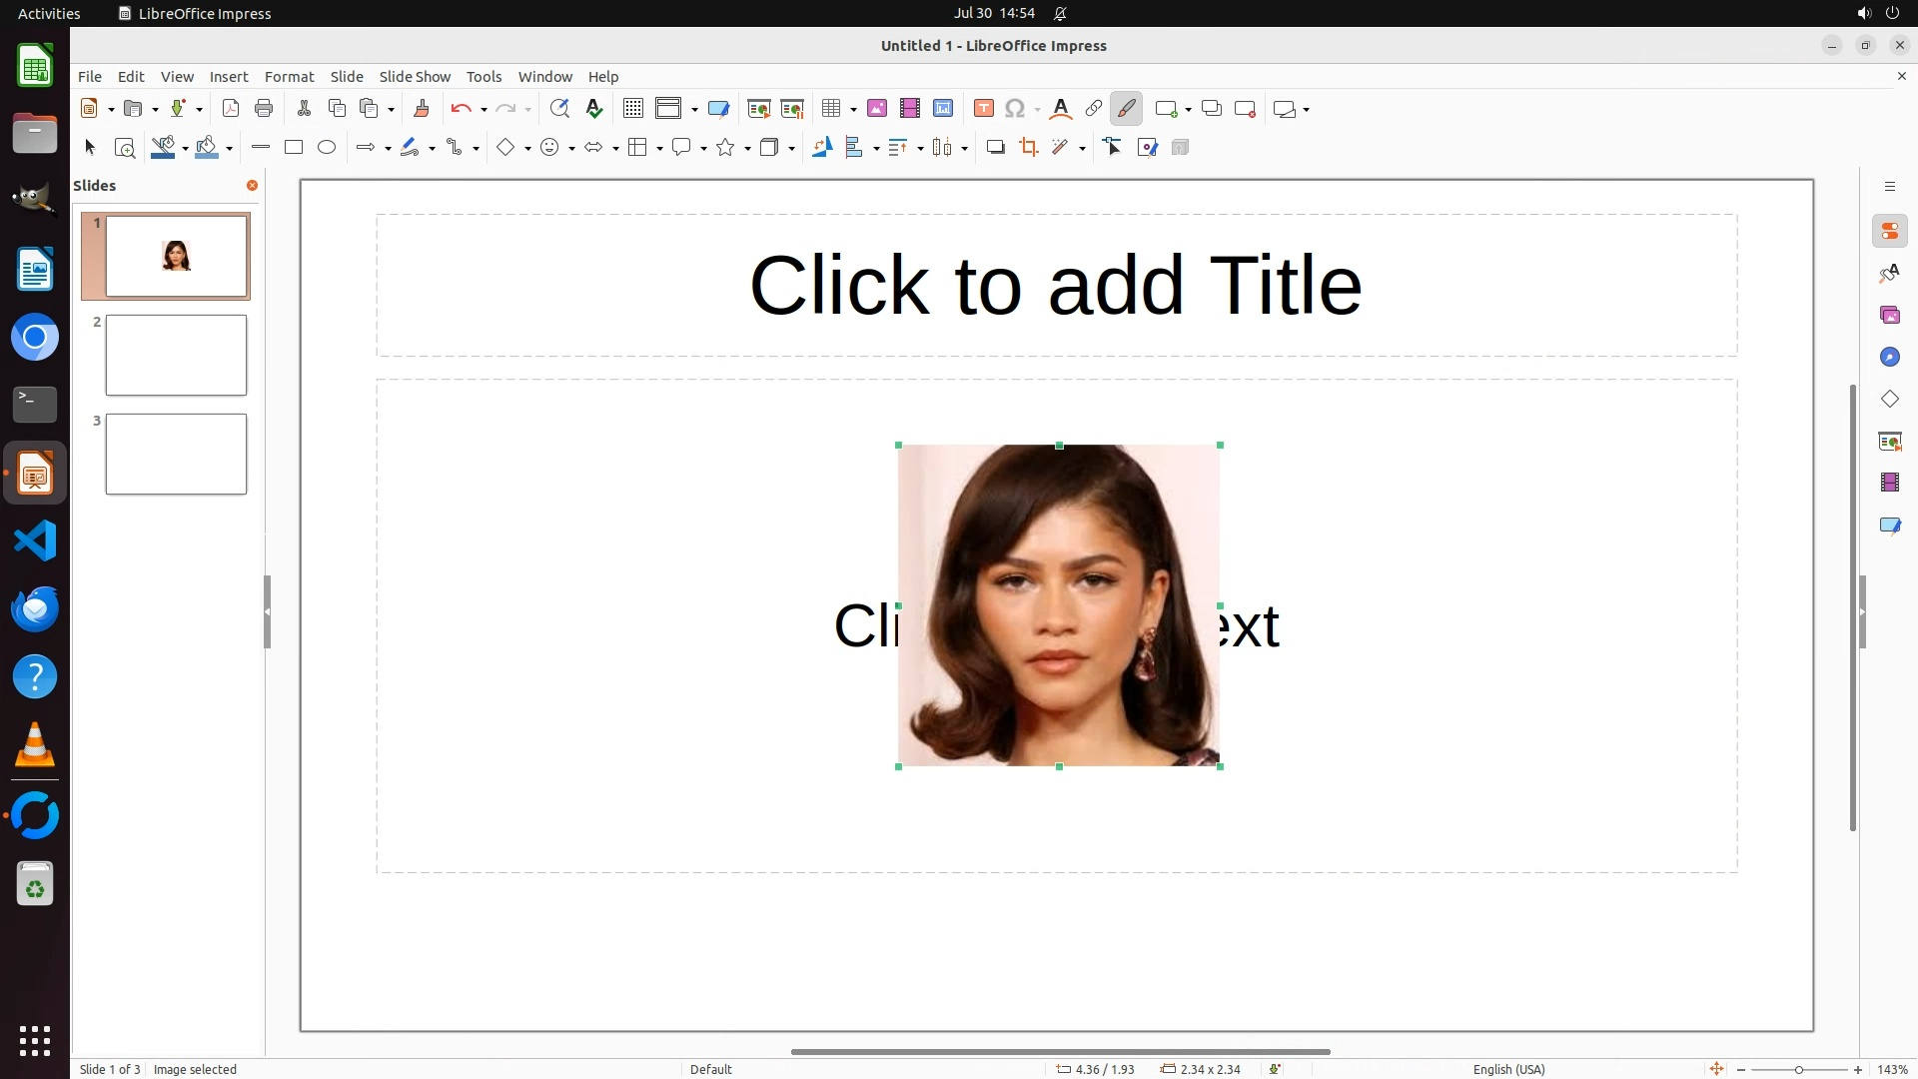Image resolution: width=1918 pixels, height=1079 pixels.
Task: Toggle the Shadow button for image
Action: pyautogui.click(x=995, y=148)
